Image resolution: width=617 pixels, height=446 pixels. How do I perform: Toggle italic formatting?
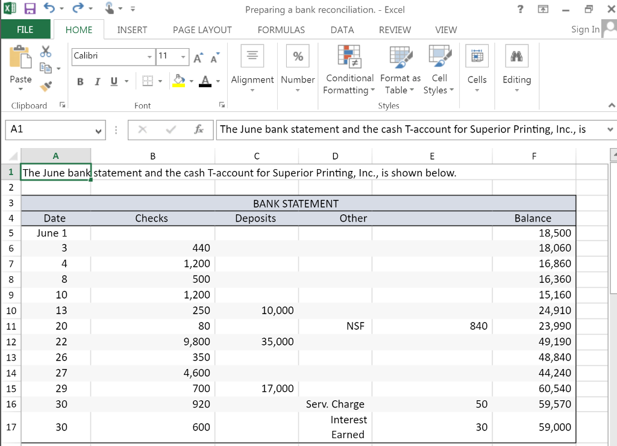click(x=97, y=81)
